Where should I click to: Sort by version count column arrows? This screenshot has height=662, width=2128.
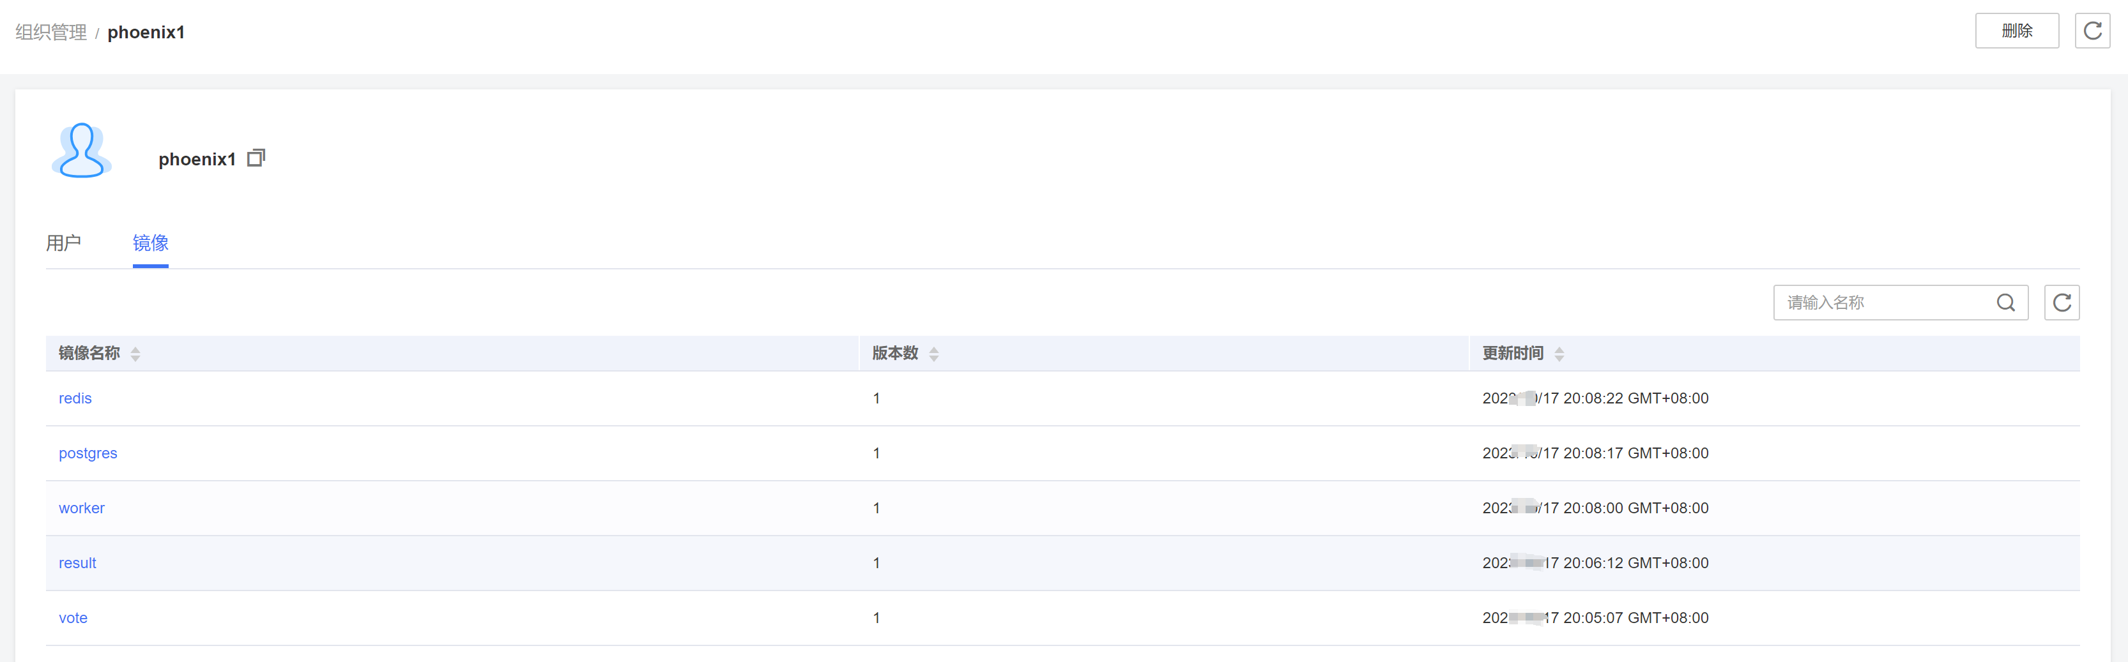point(933,354)
